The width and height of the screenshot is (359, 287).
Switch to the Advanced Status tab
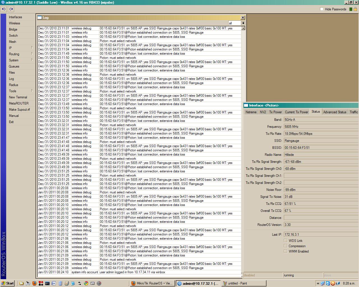click(335, 112)
